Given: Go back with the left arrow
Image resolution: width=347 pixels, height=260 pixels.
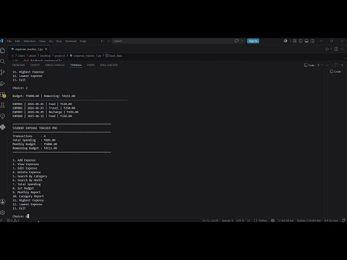Looking at the screenshot, I should (x=102, y=41).
